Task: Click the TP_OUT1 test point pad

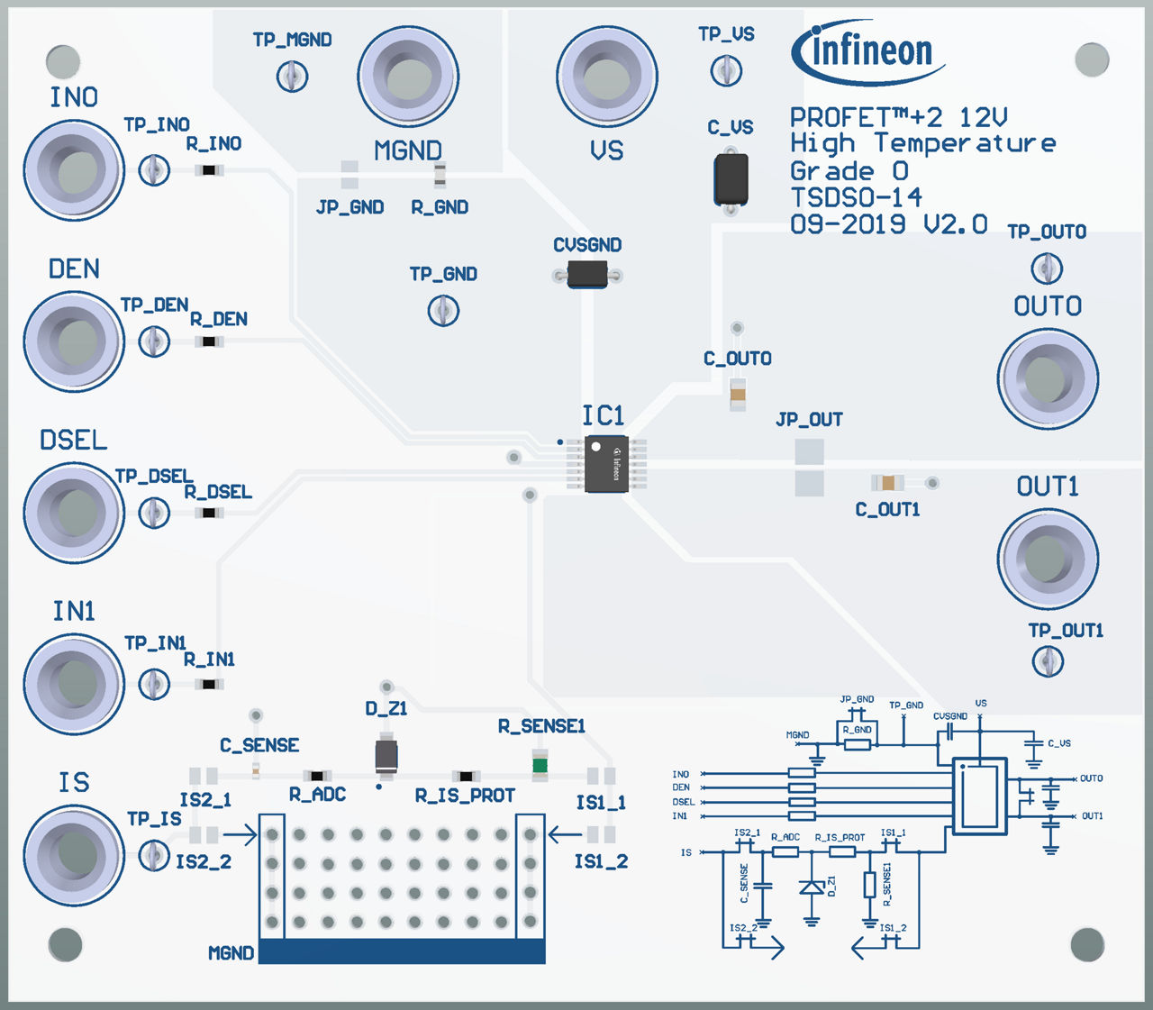Action: point(1048,662)
